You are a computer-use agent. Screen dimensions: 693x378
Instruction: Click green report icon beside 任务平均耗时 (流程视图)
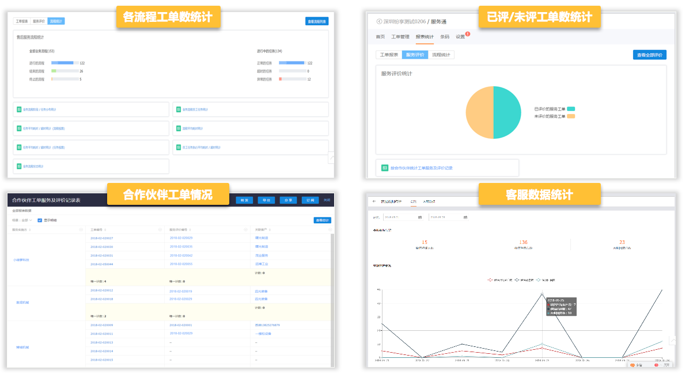[x=19, y=128]
